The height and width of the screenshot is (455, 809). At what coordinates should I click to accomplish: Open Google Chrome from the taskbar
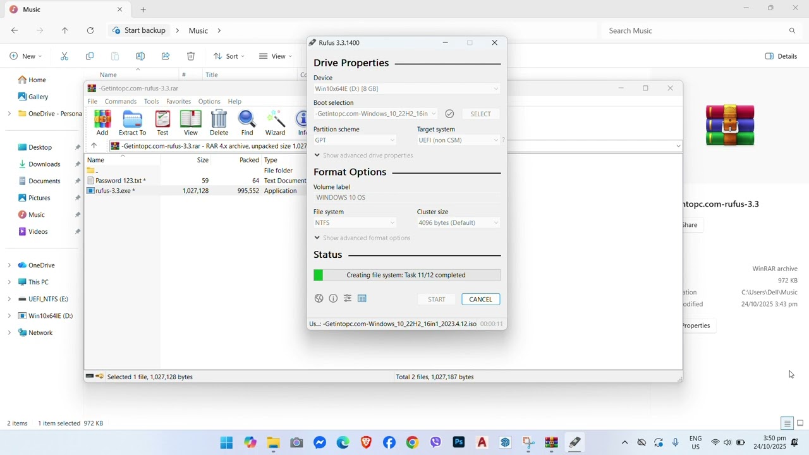412,442
